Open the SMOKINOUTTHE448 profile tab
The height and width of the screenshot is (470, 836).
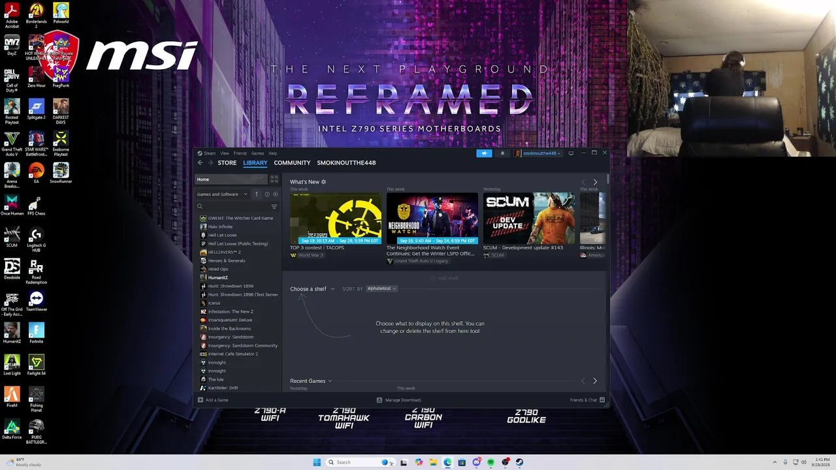tap(346, 163)
